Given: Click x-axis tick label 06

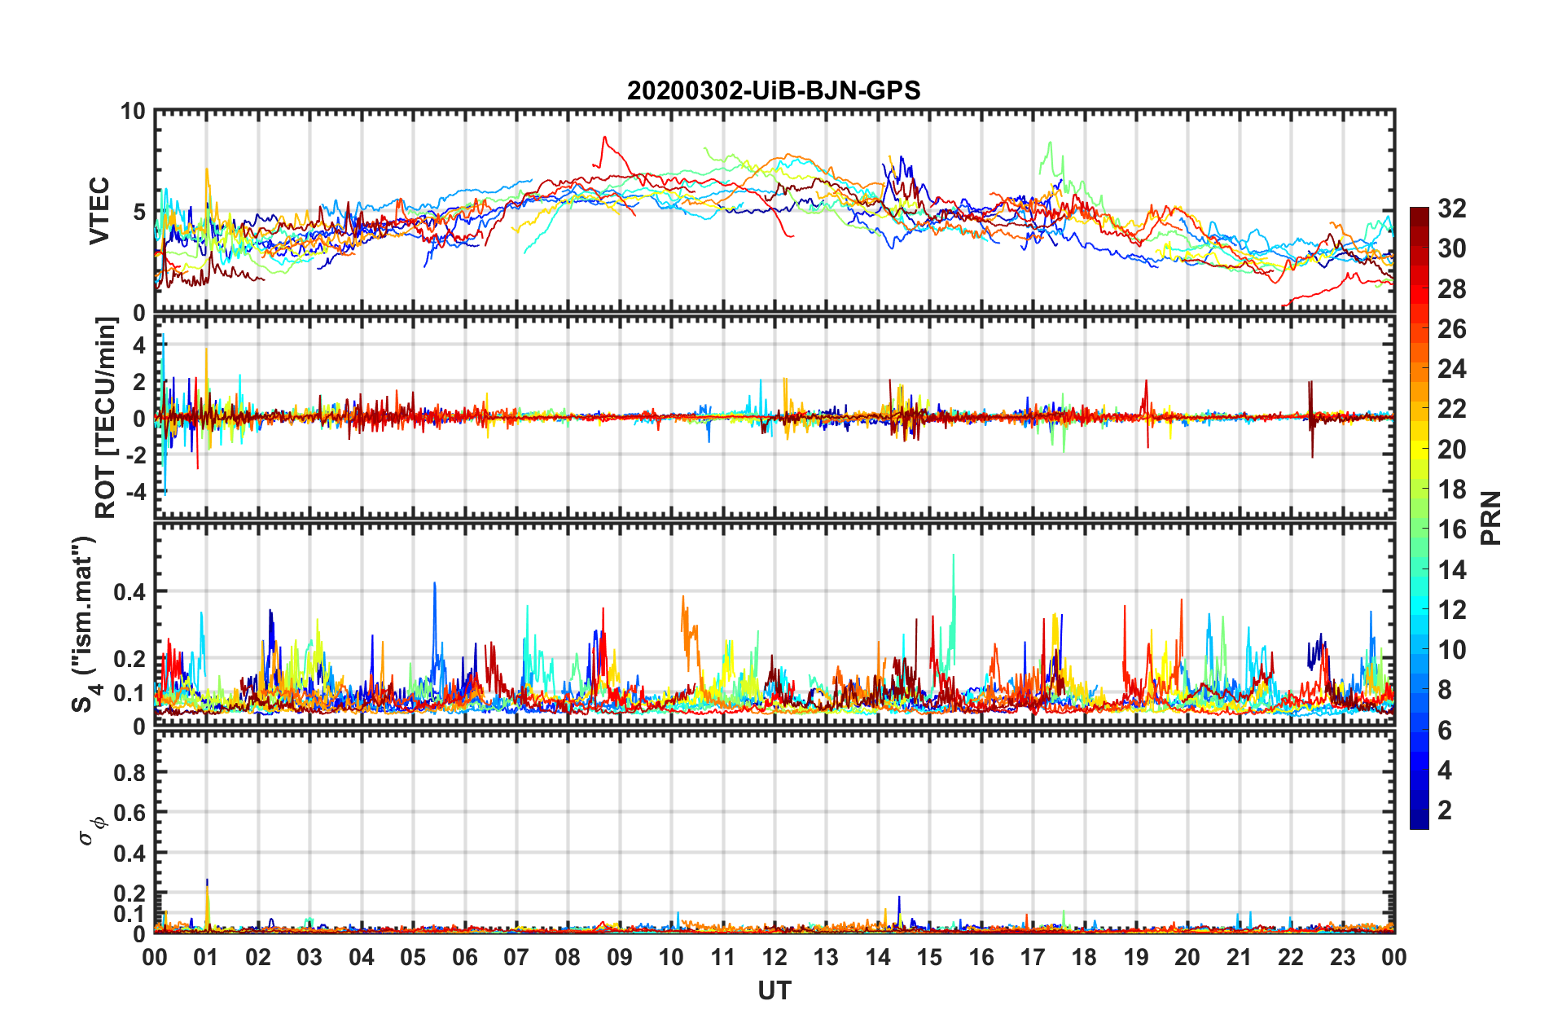Looking at the screenshot, I should [465, 957].
